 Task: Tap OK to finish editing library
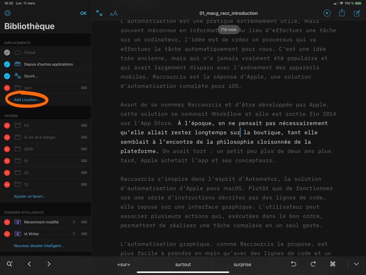point(83,13)
